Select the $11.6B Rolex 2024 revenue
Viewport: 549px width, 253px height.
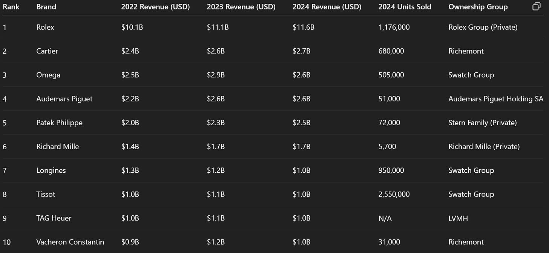(x=303, y=27)
